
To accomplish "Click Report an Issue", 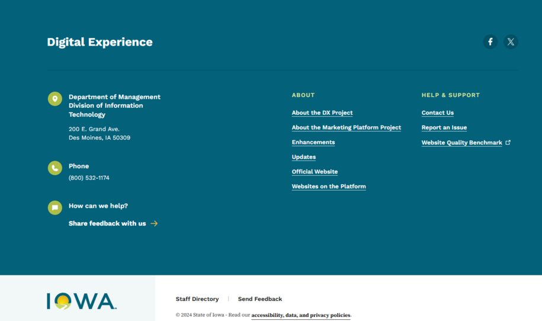I will tap(444, 127).
